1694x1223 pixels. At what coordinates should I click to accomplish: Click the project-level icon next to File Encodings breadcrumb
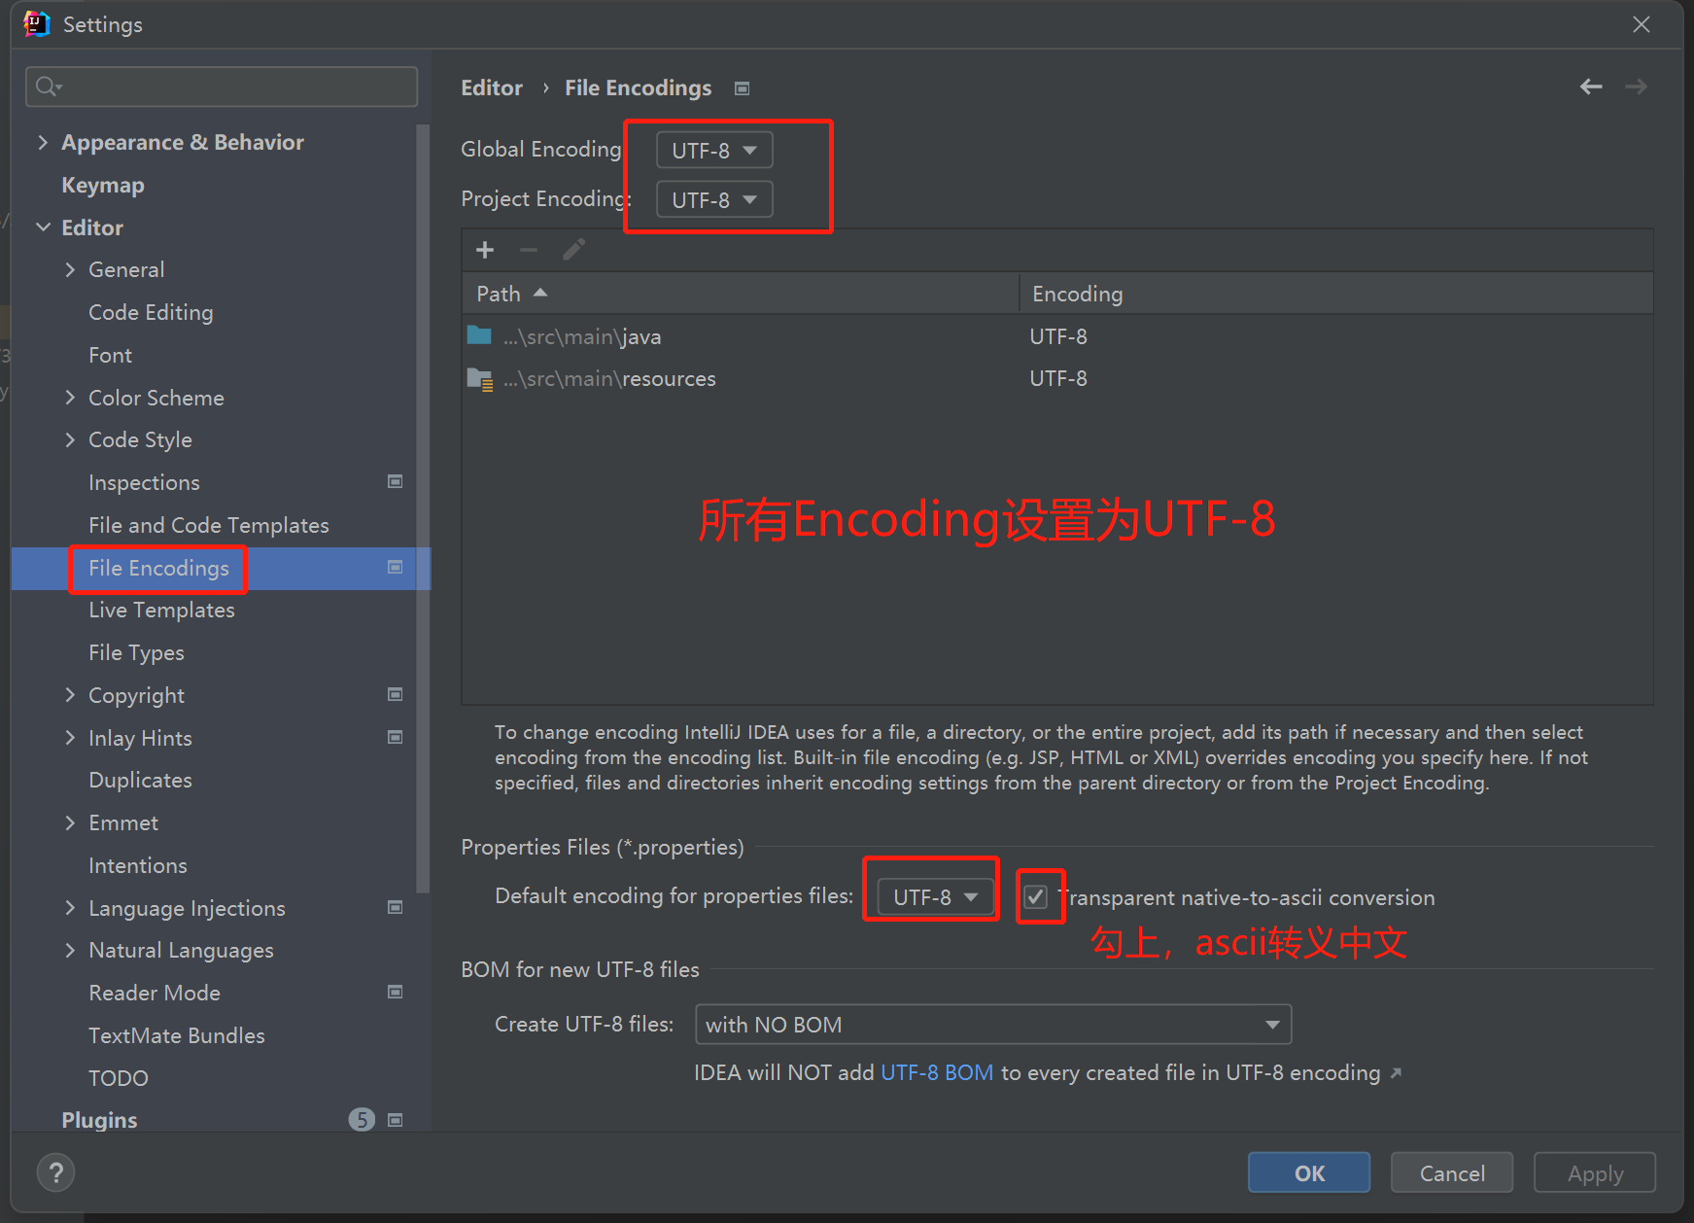point(743,88)
